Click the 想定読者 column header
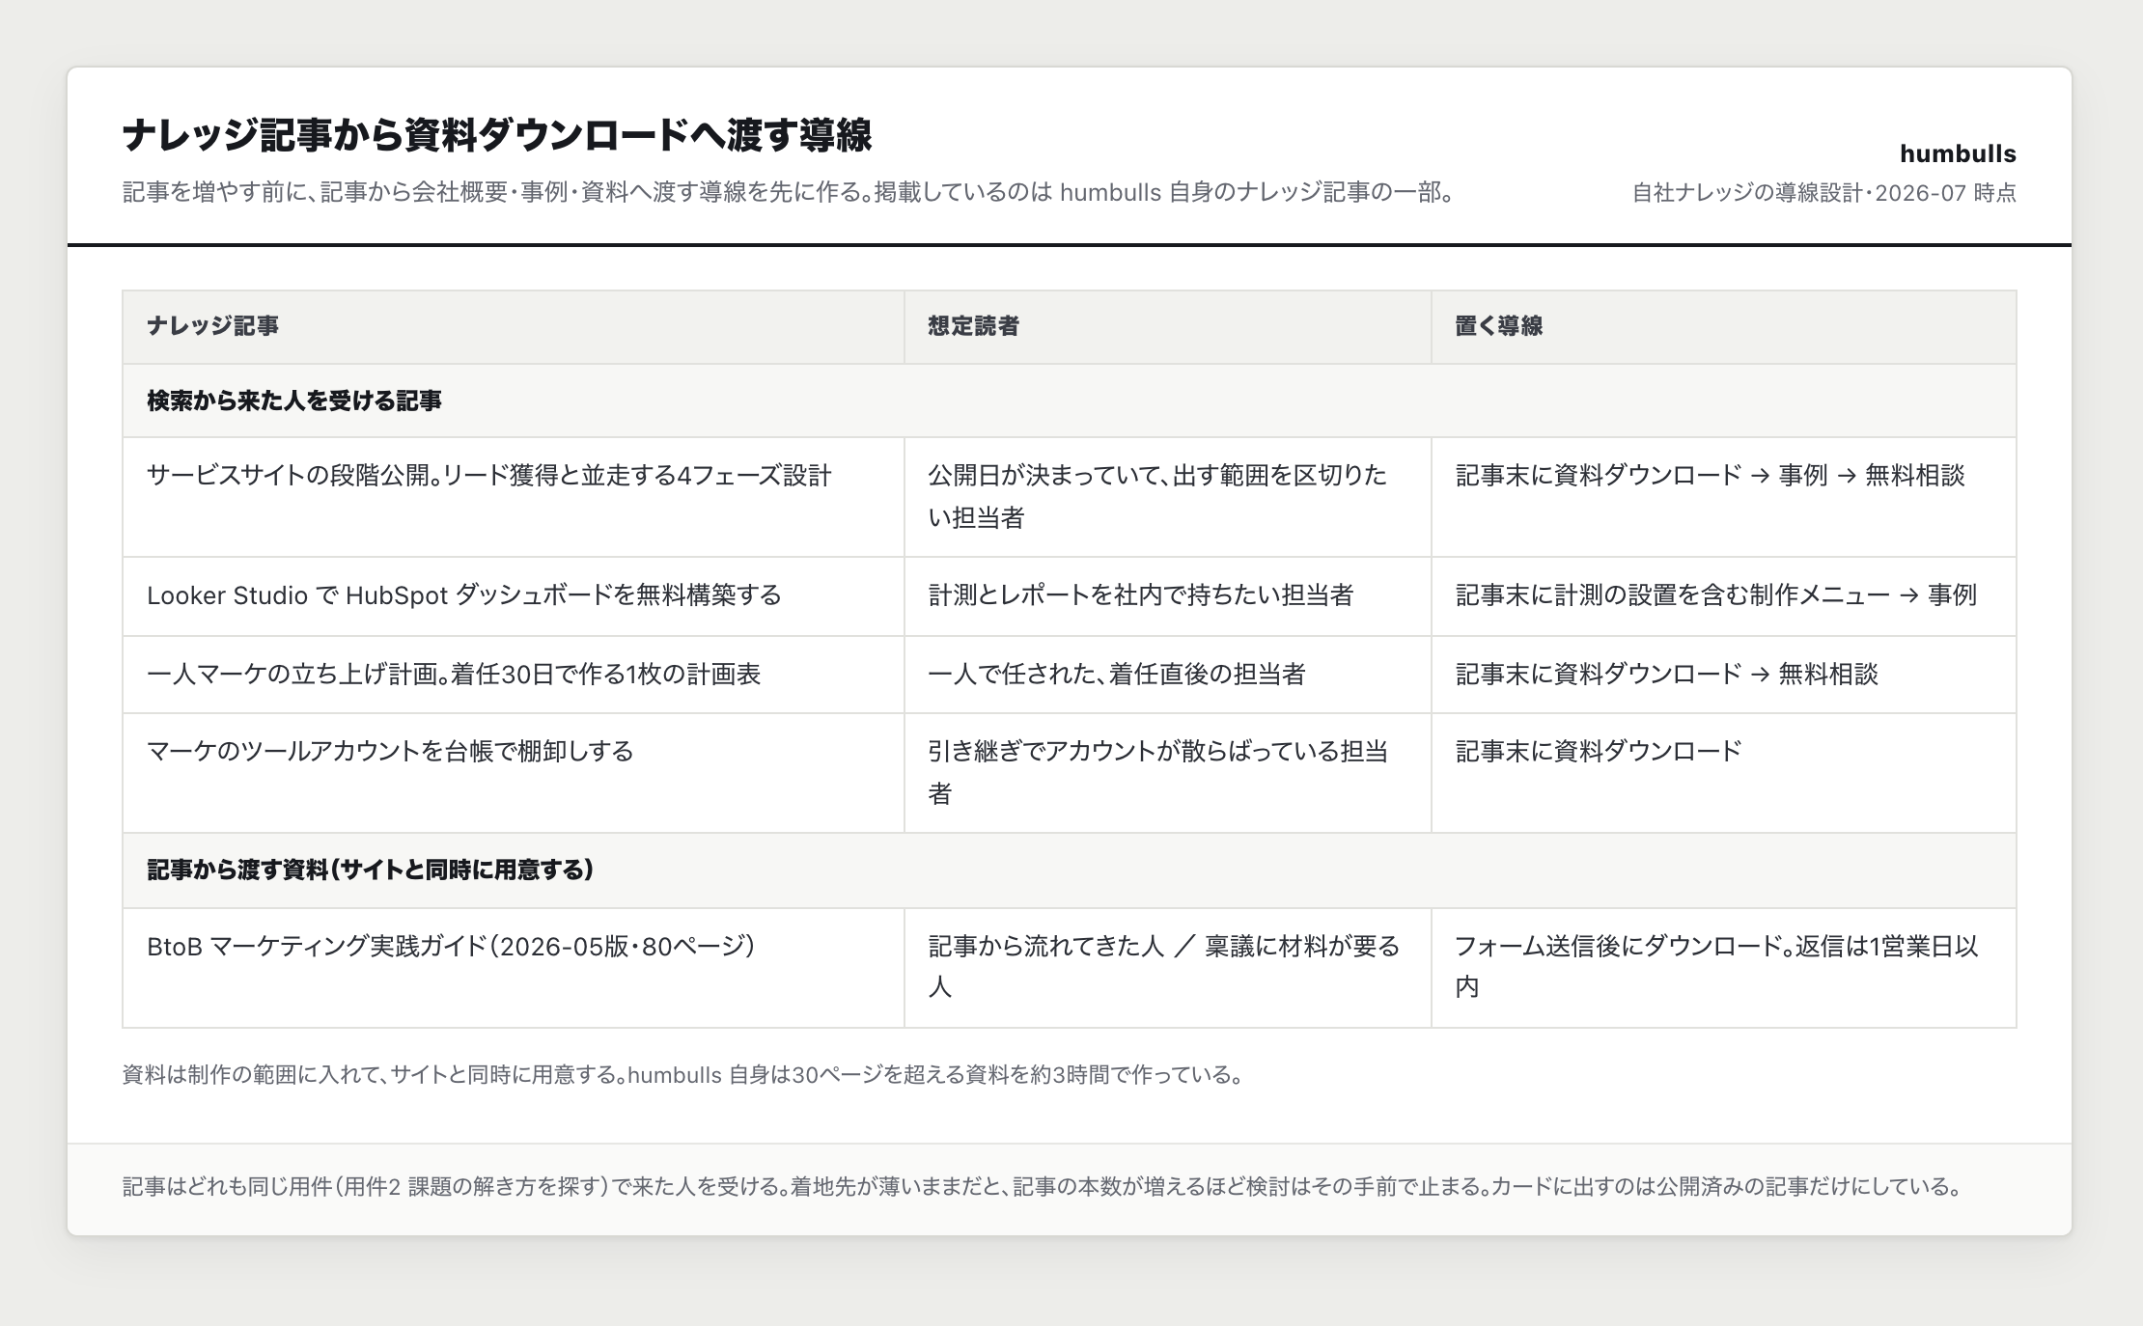2143x1326 pixels. [x=1167, y=326]
